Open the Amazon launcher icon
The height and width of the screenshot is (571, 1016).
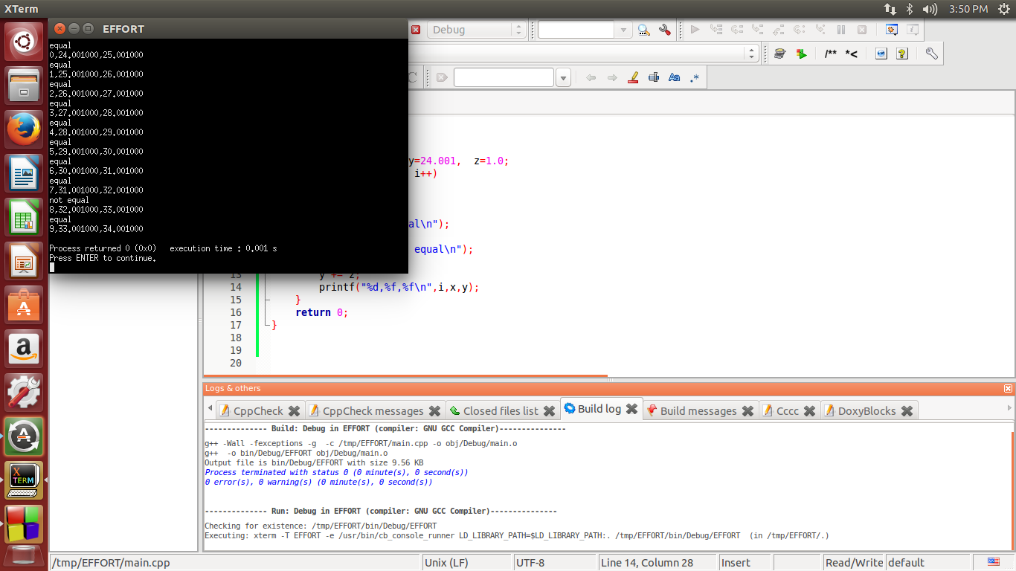pyautogui.click(x=25, y=349)
